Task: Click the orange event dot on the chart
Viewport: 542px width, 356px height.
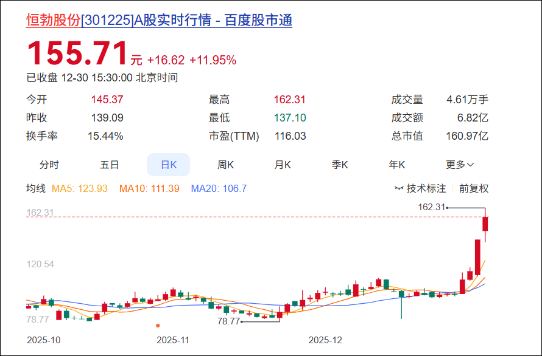Action: coord(158,326)
